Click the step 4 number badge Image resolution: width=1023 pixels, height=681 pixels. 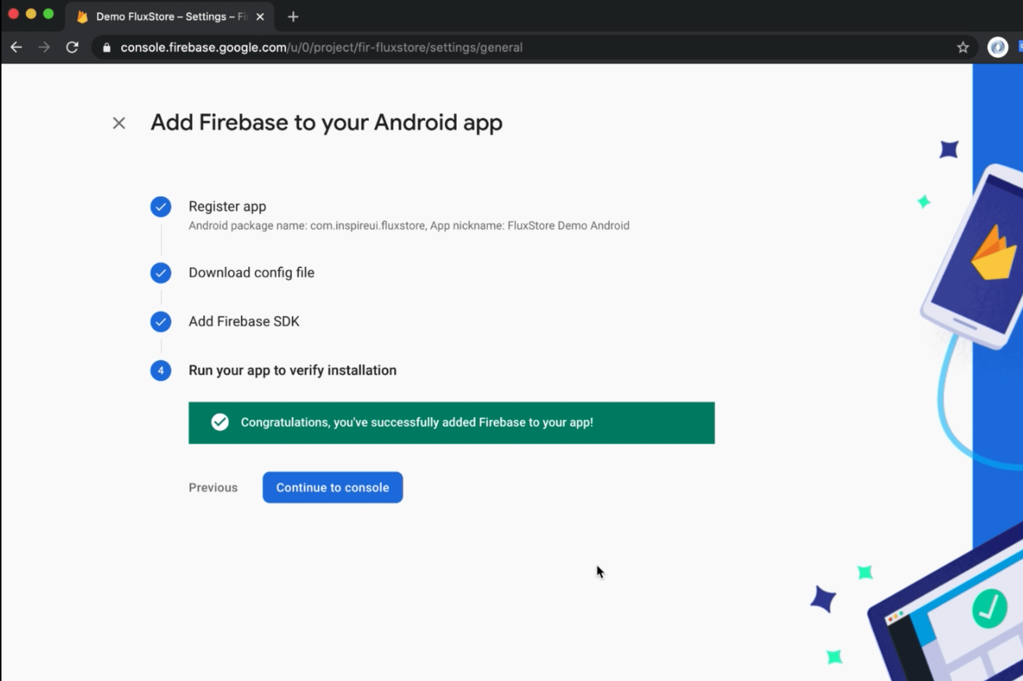(161, 370)
